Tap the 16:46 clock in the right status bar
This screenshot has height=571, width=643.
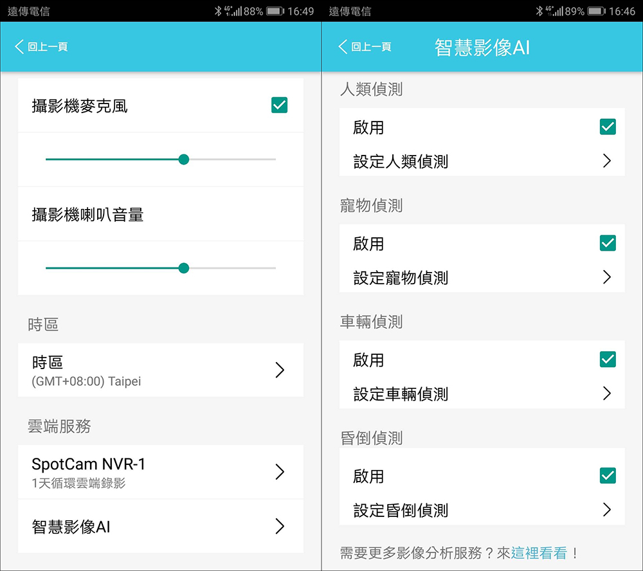pyautogui.click(x=622, y=11)
